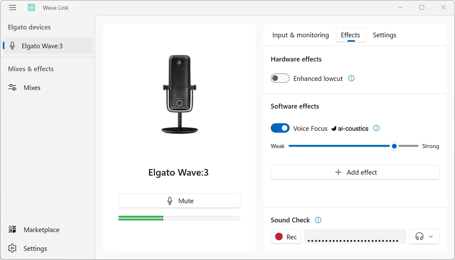The height and width of the screenshot is (260, 455).
Task: Show info about Enhanced lowcut
Action: pos(351,78)
